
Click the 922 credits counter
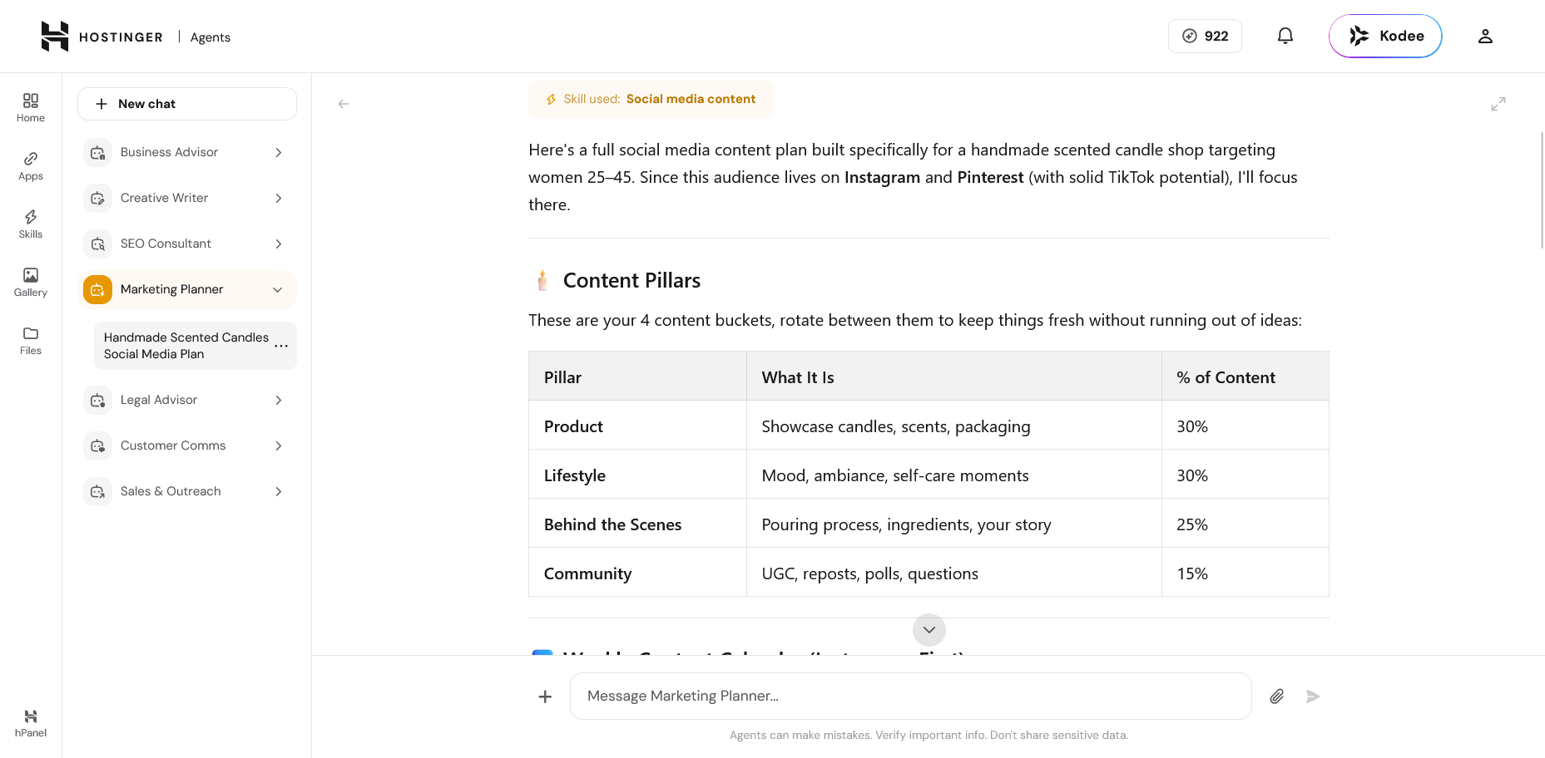1205,36
